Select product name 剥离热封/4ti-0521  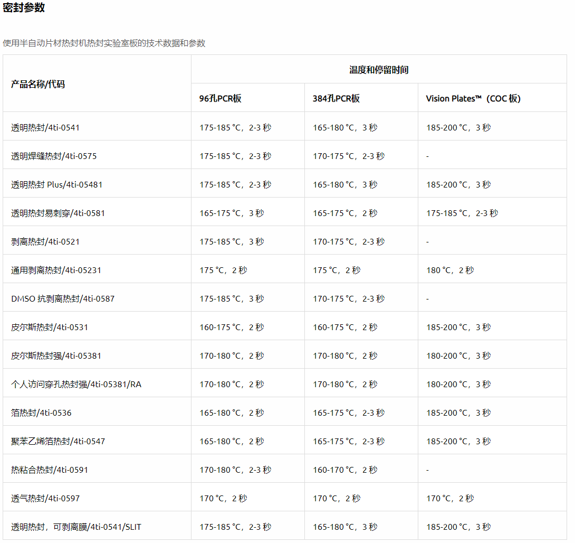click(45, 241)
